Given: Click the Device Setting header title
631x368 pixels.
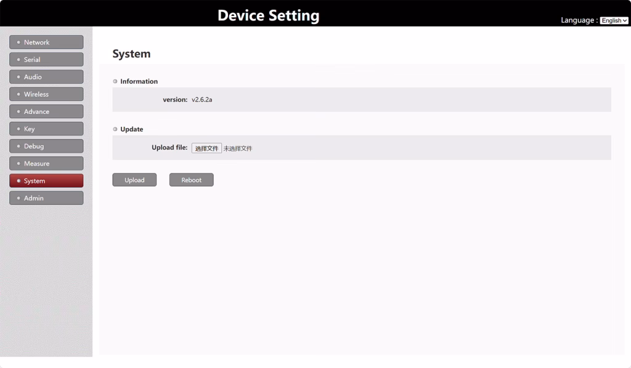Looking at the screenshot, I should tap(268, 15).
